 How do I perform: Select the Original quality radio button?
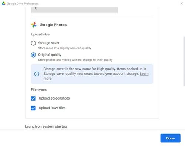(33, 55)
